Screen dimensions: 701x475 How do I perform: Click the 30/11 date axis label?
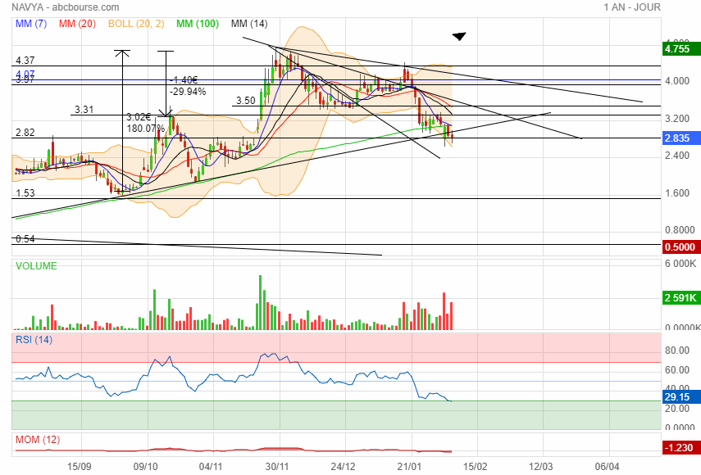coord(277,467)
